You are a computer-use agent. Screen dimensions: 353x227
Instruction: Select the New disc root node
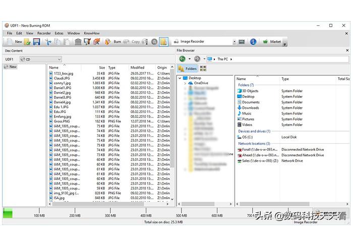tap(11, 67)
